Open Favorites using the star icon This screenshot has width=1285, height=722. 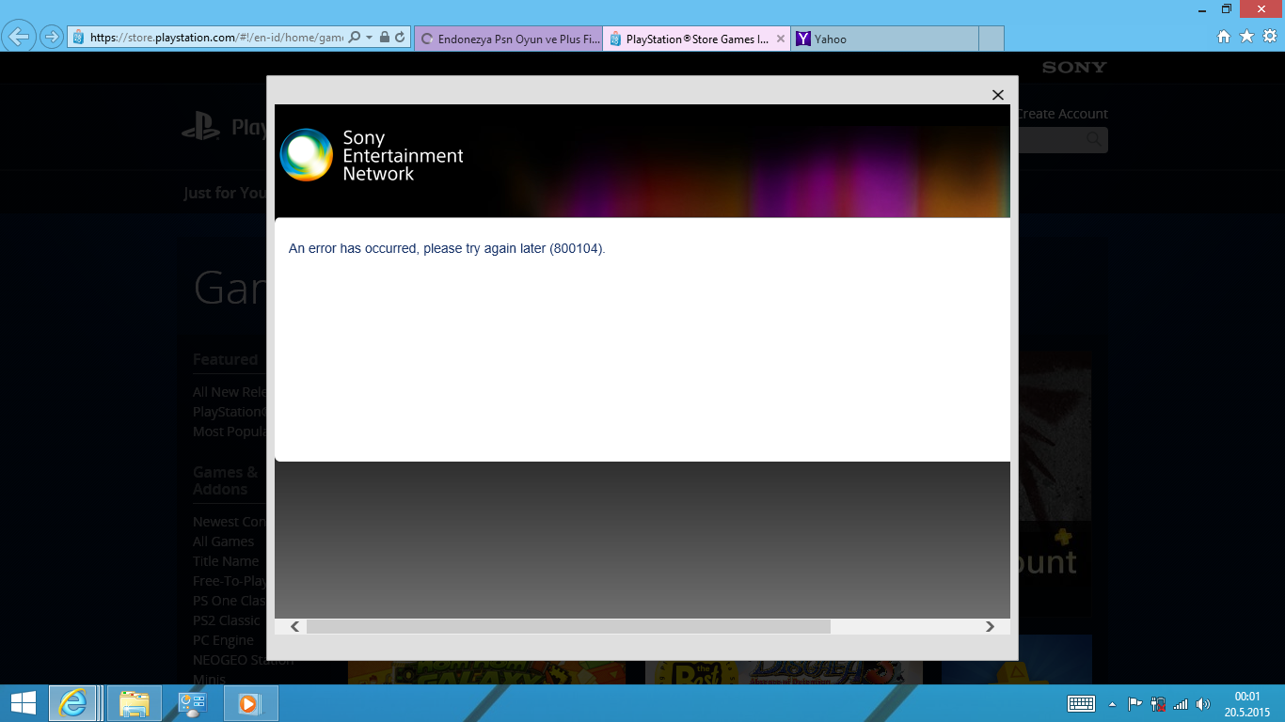pyautogui.click(x=1246, y=37)
